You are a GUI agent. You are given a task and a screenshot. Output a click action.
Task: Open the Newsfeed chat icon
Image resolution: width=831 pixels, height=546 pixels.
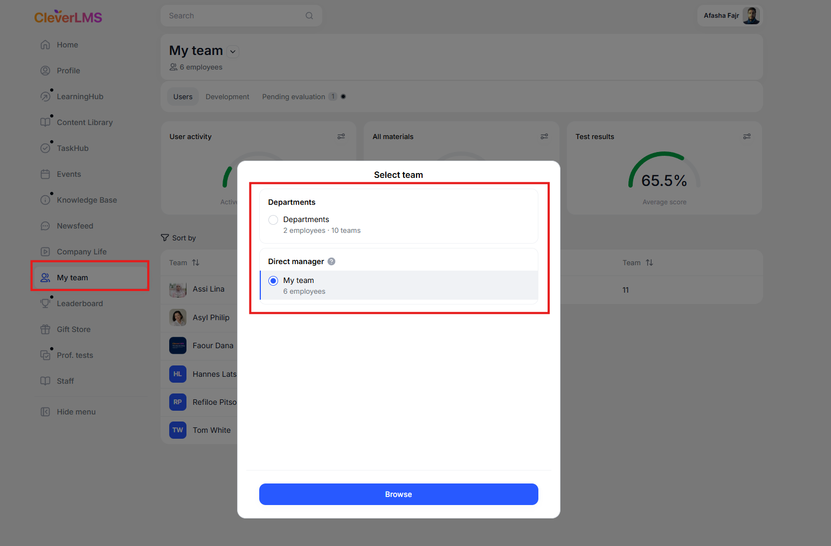click(x=45, y=226)
